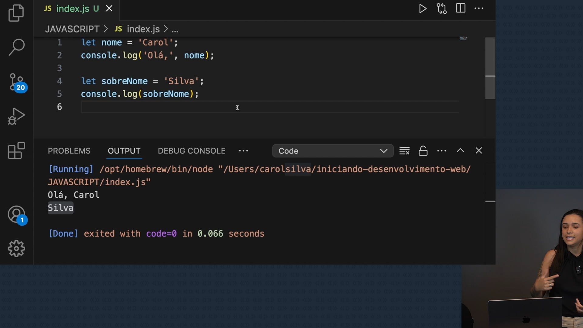Switch to the DEBUG CONSOLE tab
Screen dimensions: 583x328
click(192, 151)
